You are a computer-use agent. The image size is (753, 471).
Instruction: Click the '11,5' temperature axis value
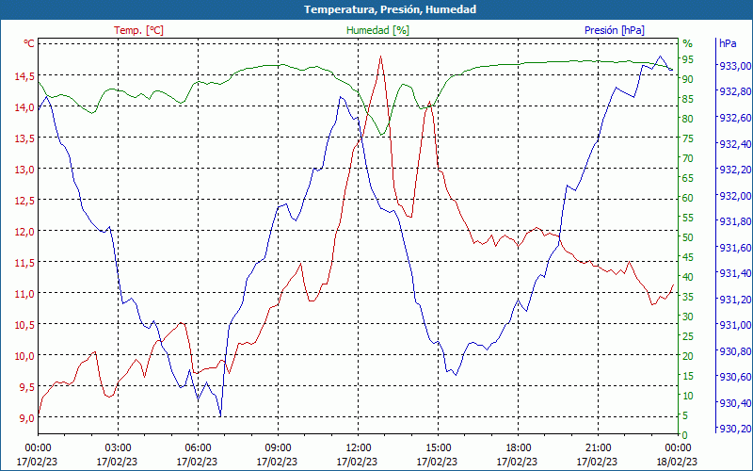pyautogui.click(x=24, y=263)
